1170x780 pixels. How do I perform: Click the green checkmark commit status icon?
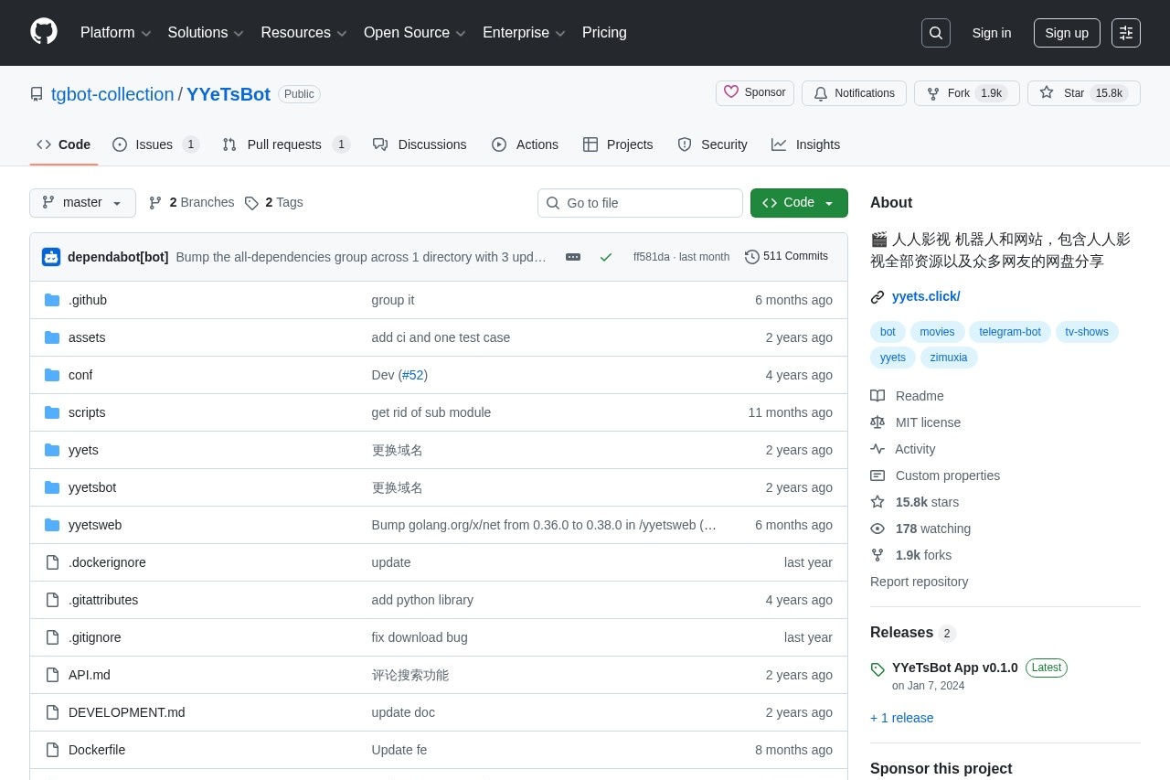tap(605, 257)
